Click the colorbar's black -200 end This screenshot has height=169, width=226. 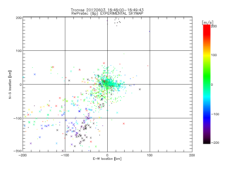tap(207, 142)
